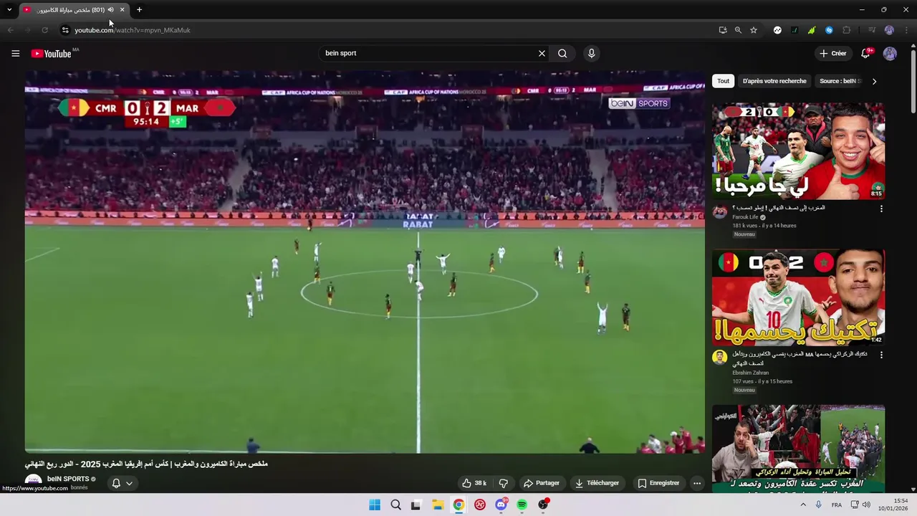
Task: Close the YouTube browser tab
Action: (122, 10)
